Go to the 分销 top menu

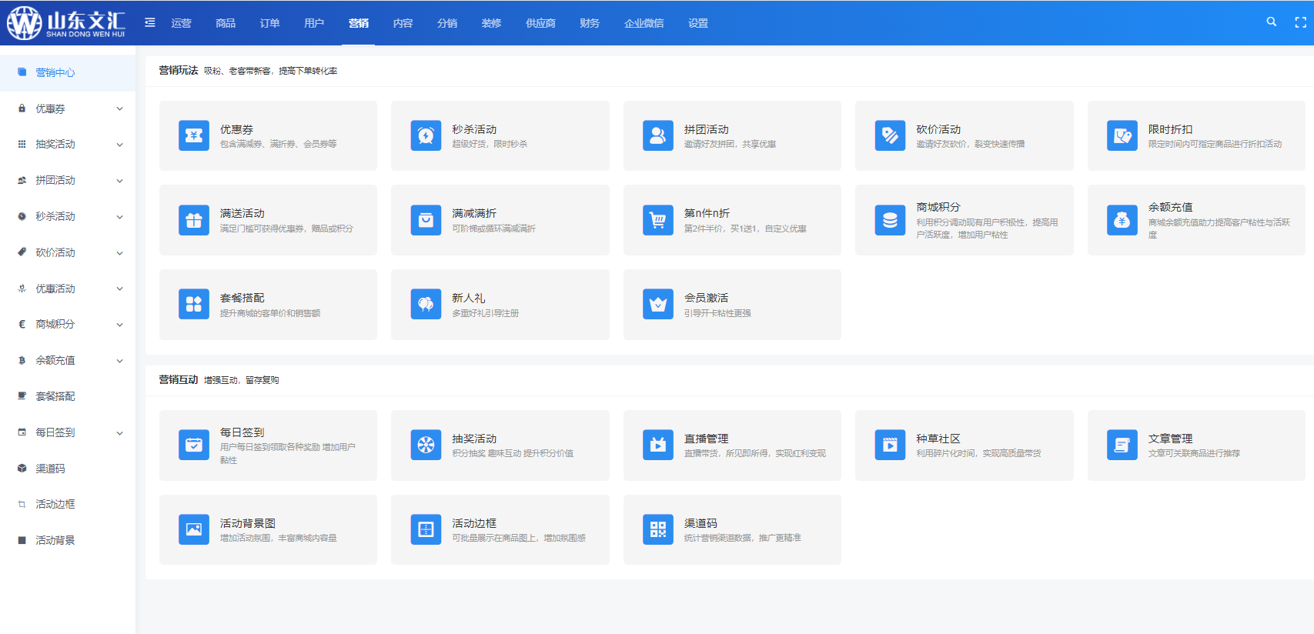tap(447, 23)
